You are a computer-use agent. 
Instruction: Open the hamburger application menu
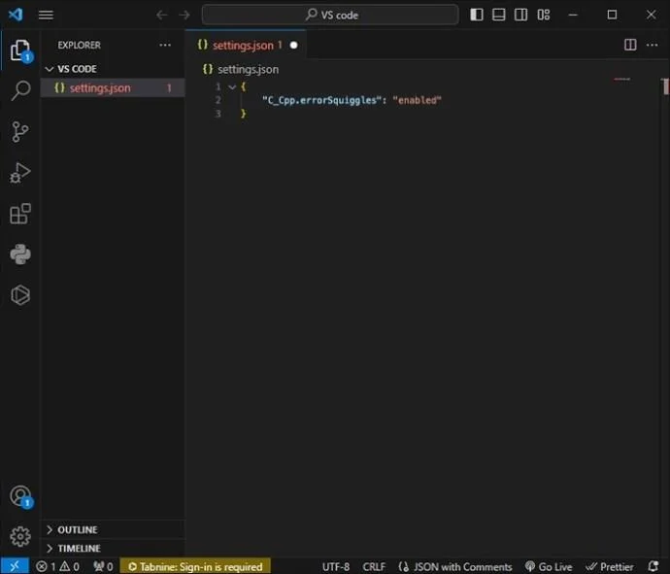coord(46,15)
